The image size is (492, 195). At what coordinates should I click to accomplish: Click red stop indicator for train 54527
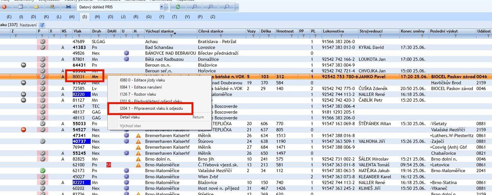pyautogui.click(x=23, y=130)
